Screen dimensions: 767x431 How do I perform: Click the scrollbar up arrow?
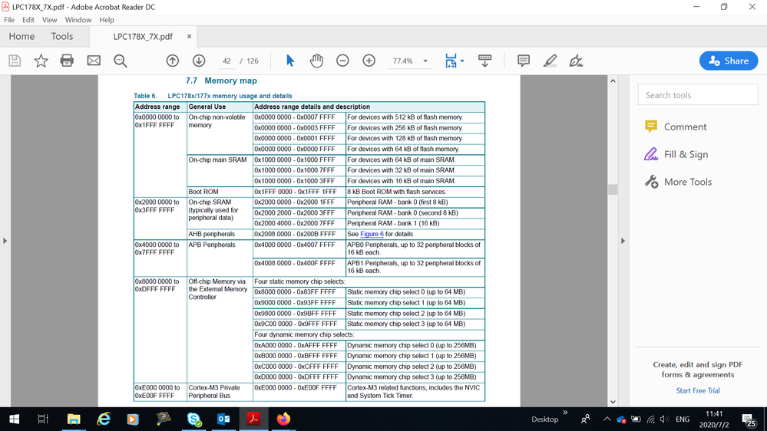click(613, 81)
